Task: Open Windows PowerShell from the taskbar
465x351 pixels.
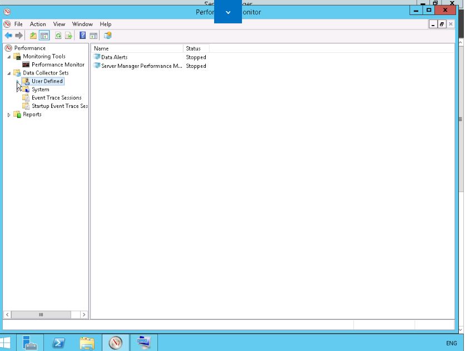Action: point(58,343)
